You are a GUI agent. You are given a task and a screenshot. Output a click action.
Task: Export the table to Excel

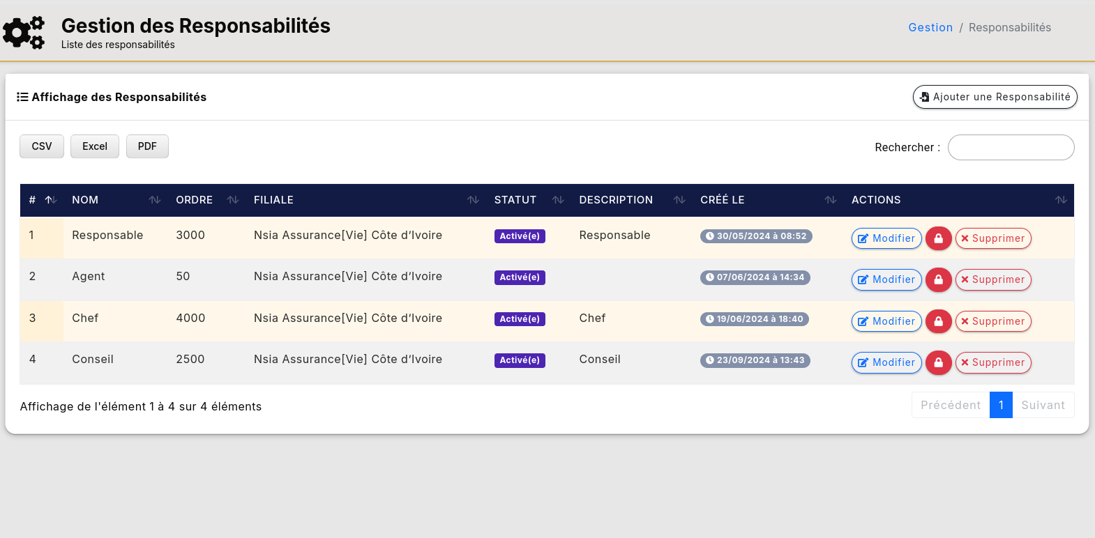pos(95,146)
